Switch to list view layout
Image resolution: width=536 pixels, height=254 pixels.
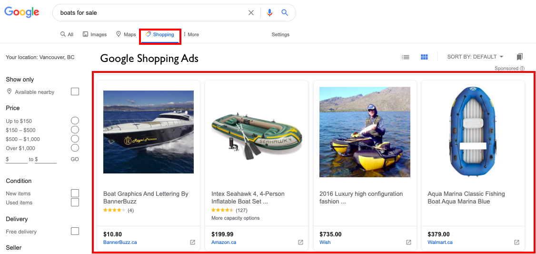406,57
